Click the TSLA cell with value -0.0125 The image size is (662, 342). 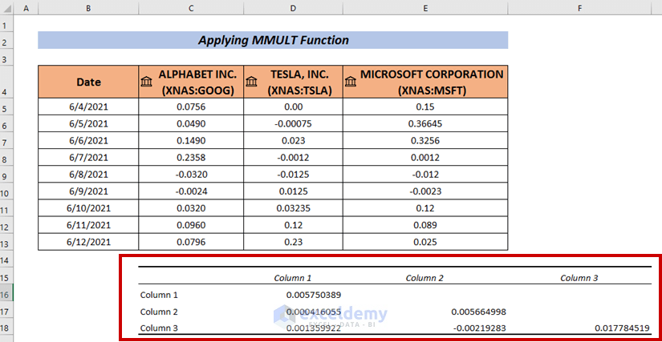(293, 175)
